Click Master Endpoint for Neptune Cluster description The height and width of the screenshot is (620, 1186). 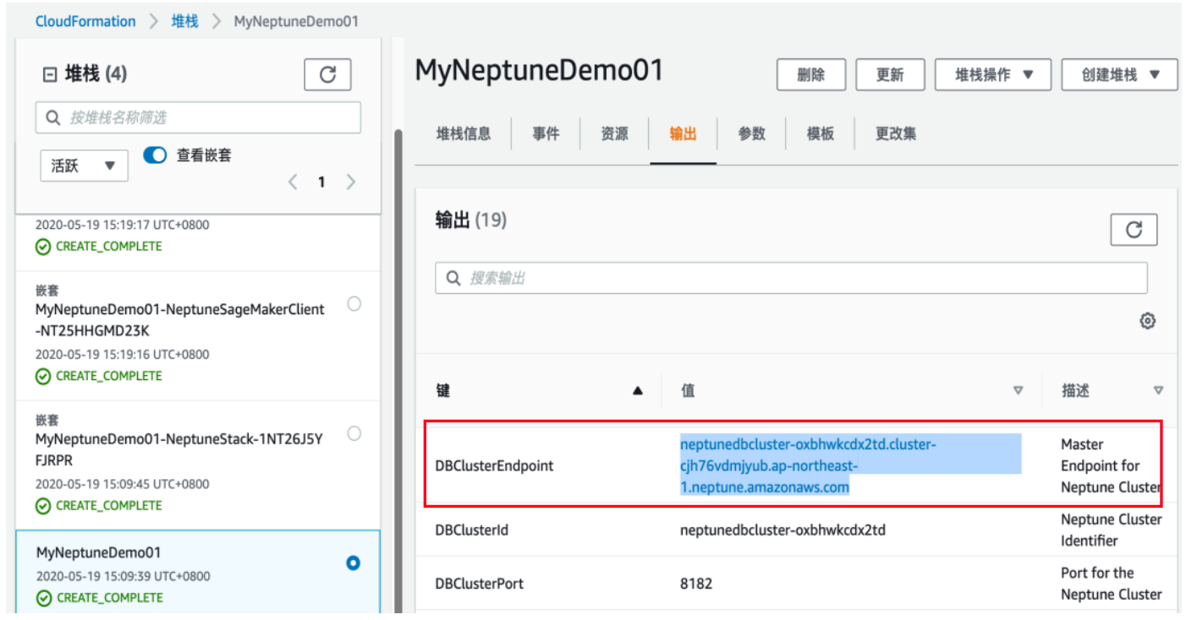(x=1111, y=465)
